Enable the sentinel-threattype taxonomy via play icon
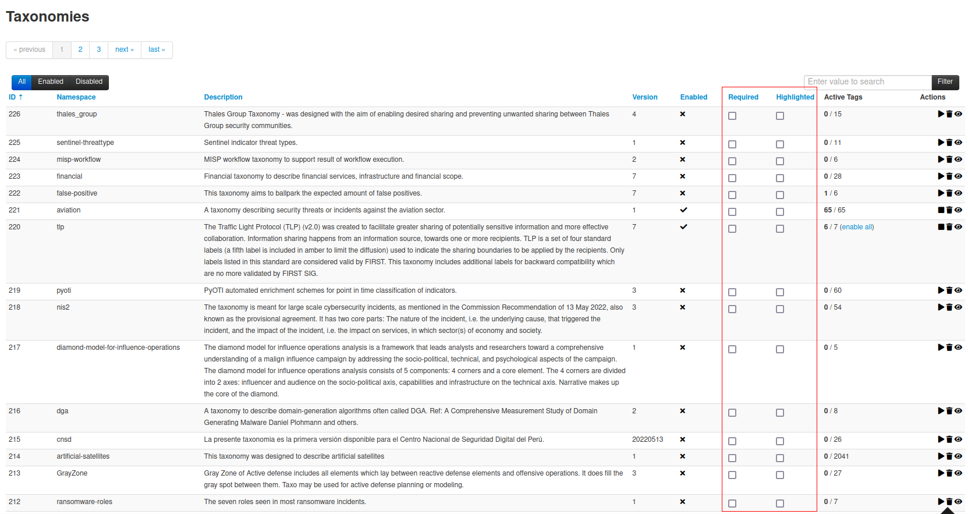968x514 pixels. (941, 143)
